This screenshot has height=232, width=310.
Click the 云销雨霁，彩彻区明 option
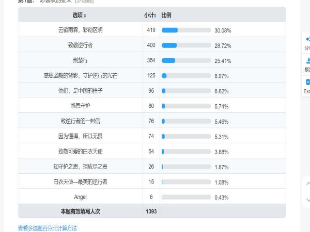click(x=80, y=30)
